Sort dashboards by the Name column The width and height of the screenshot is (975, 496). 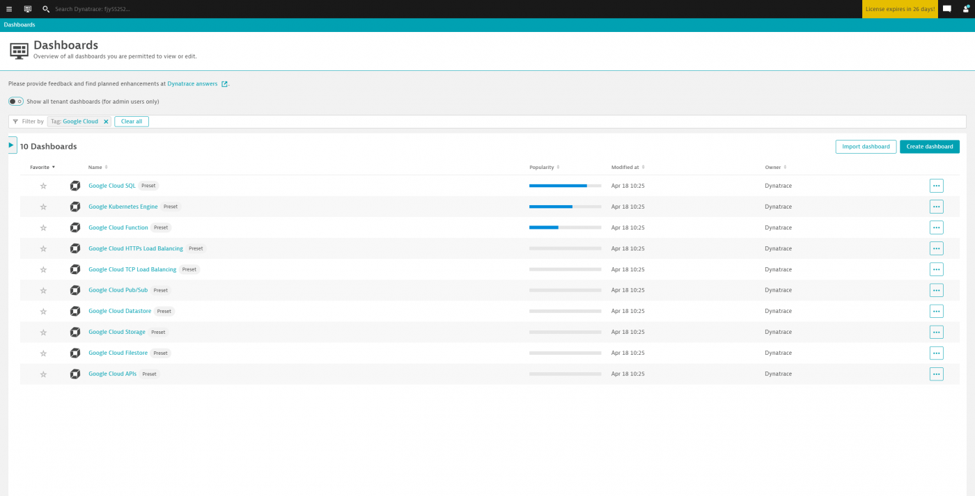(x=96, y=167)
